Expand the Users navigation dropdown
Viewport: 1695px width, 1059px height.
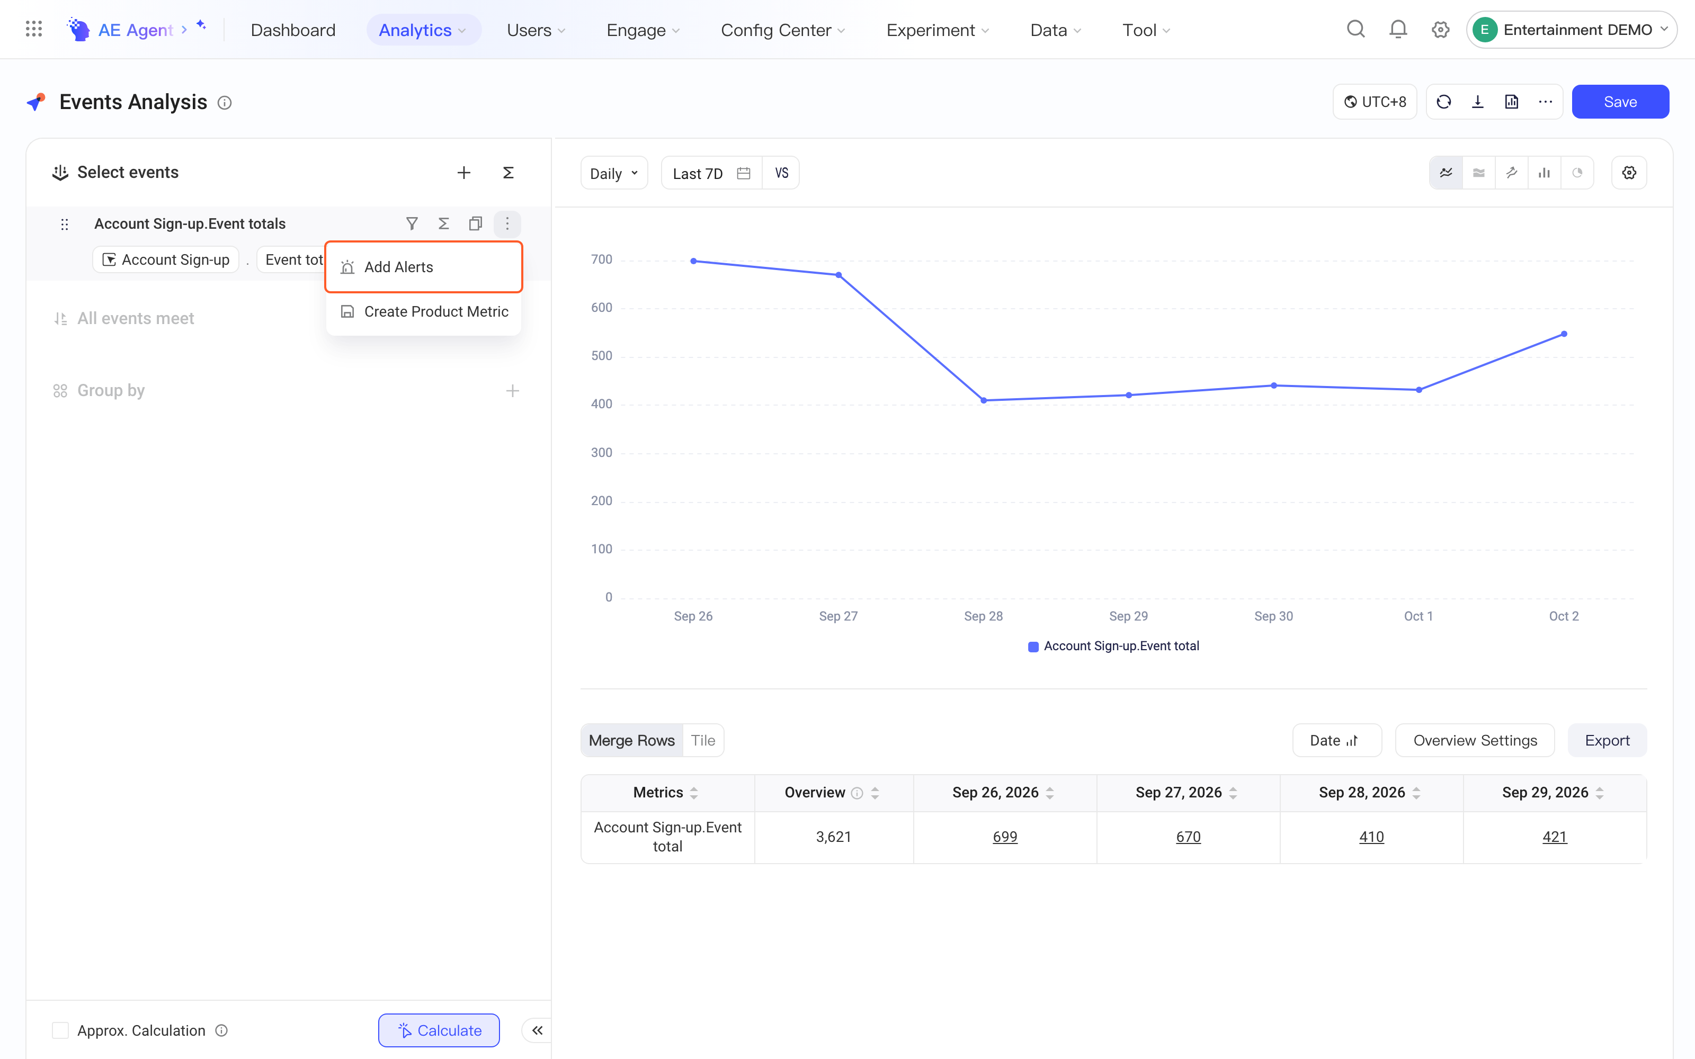[x=536, y=30]
